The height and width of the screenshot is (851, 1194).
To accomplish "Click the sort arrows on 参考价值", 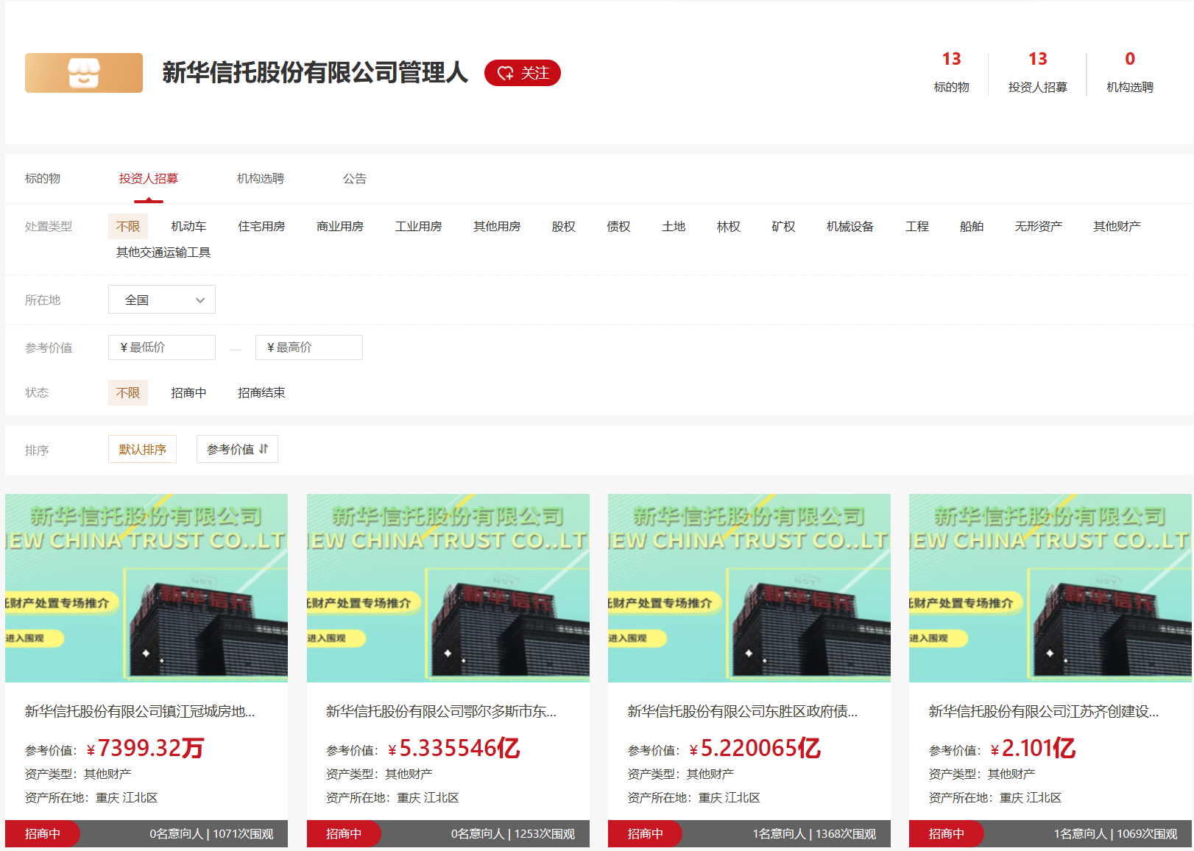I will click(264, 449).
